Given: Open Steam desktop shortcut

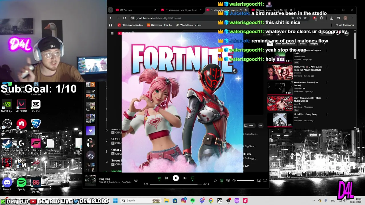Looking at the screenshot, I should [x=7, y=145].
